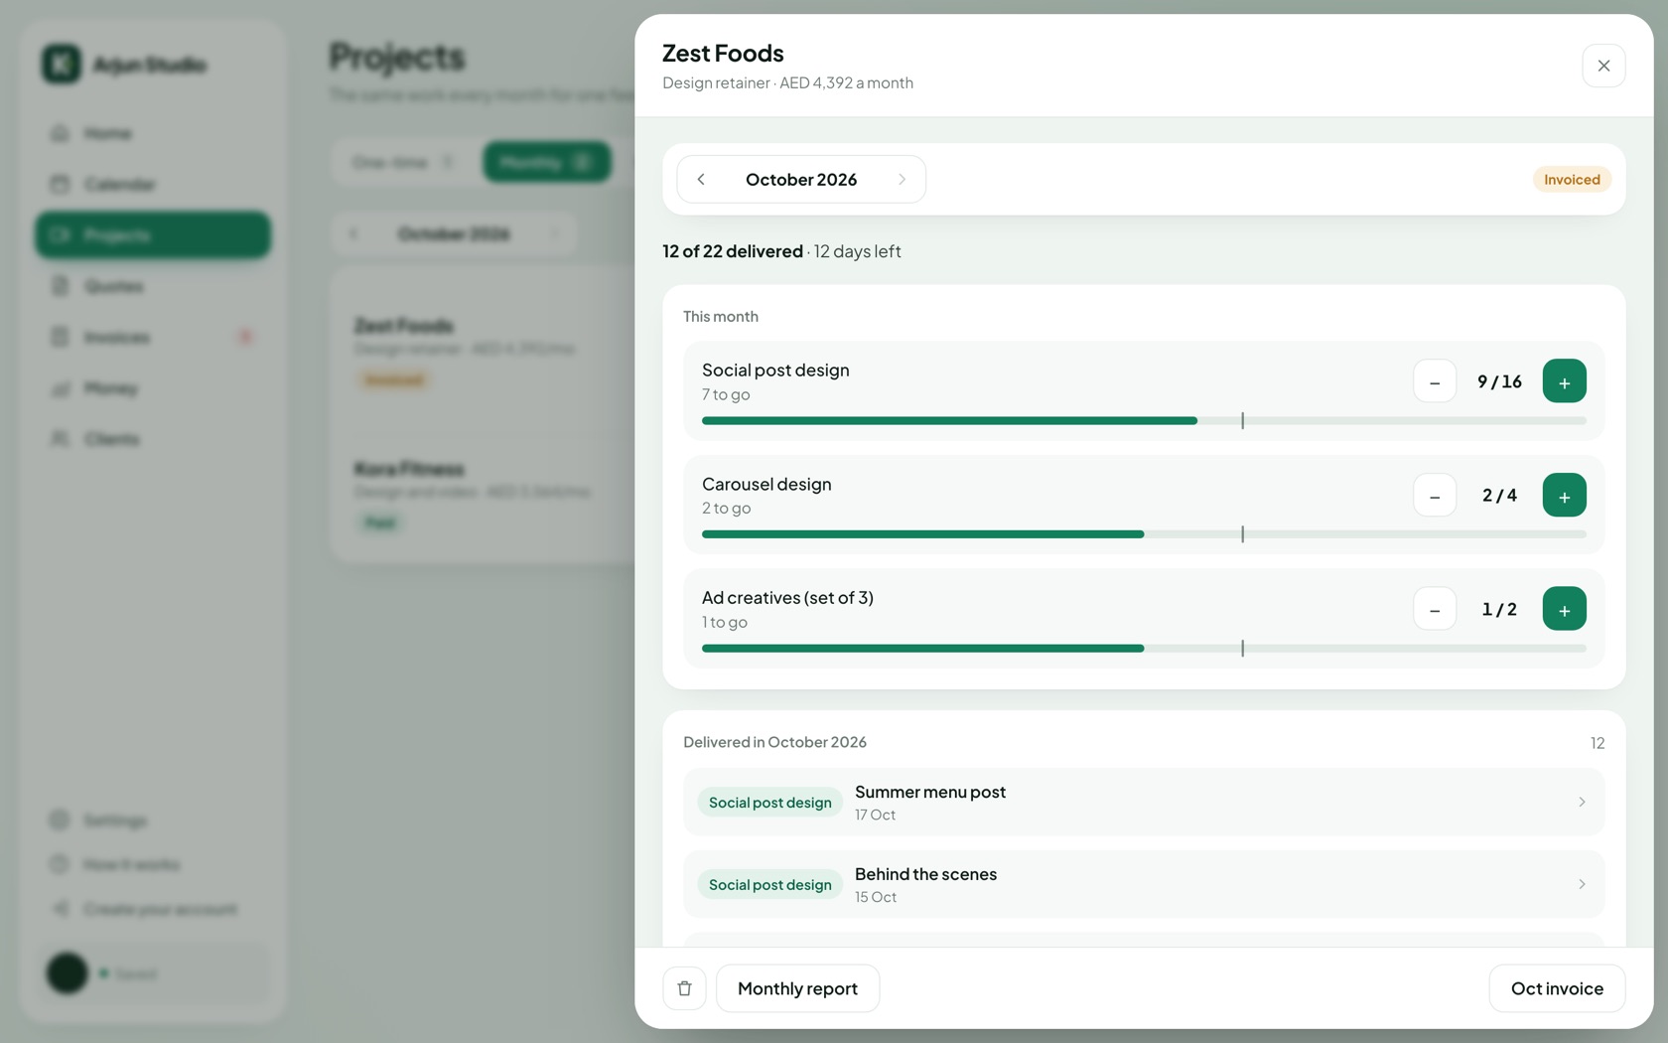The width and height of the screenshot is (1668, 1043).
Task: Open the Oct invoice
Action: click(x=1557, y=988)
